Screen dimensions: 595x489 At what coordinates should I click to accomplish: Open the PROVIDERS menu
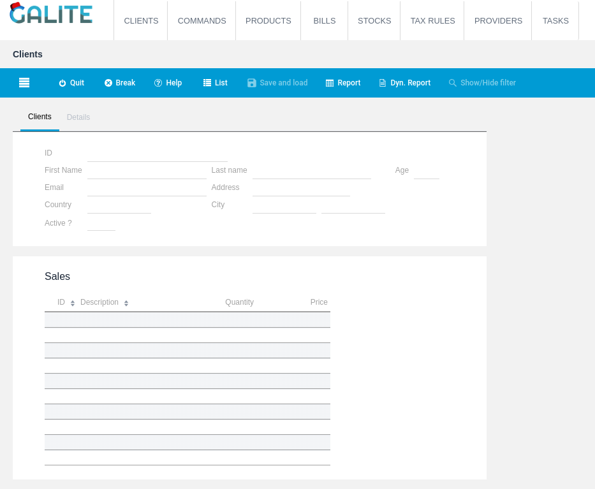click(498, 21)
